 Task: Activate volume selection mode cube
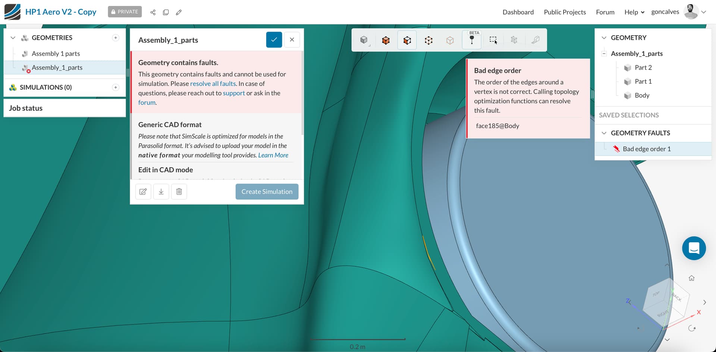click(386, 40)
